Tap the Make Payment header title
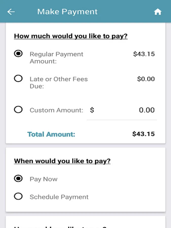Viewport: 171px width, 228px height. (67, 12)
